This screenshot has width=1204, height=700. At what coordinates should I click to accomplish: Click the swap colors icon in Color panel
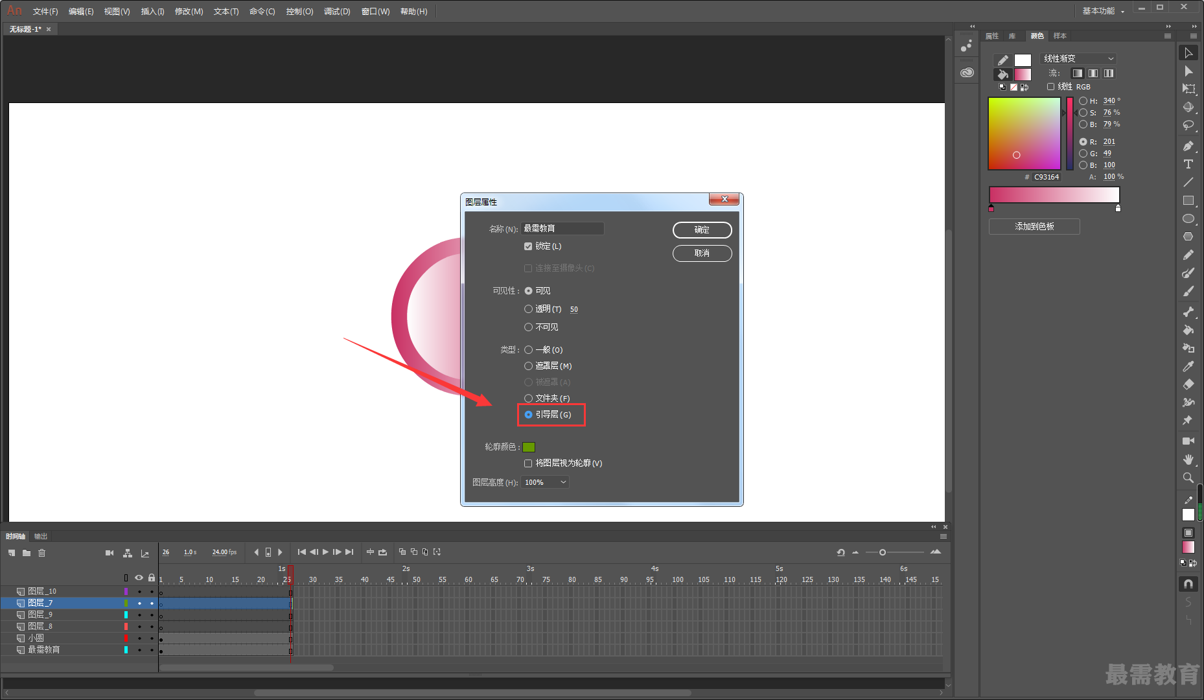coord(1025,87)
